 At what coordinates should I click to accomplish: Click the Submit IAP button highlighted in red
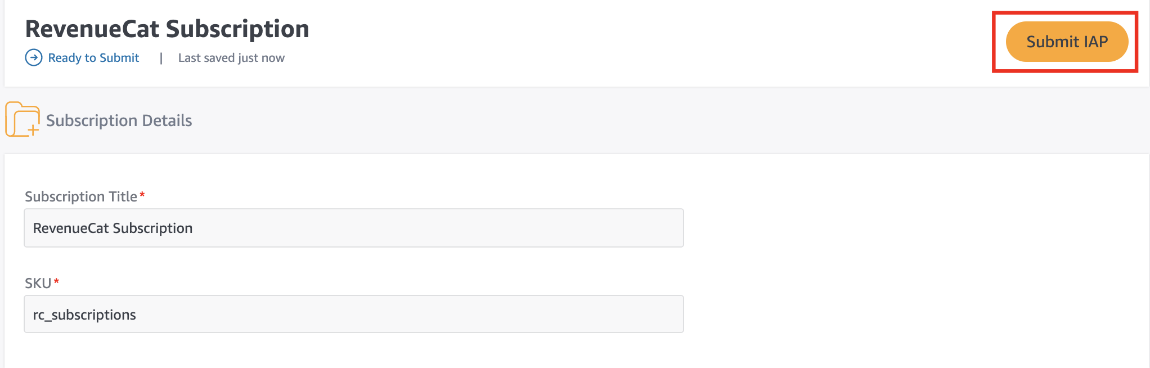pos(1067,41)
